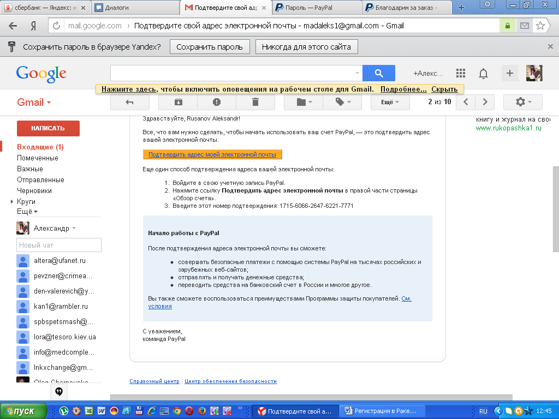Click 'Никогда для этого сайта' button
Image resolution: width=559 pixels, height=419 pixels.
click(307, 47)
